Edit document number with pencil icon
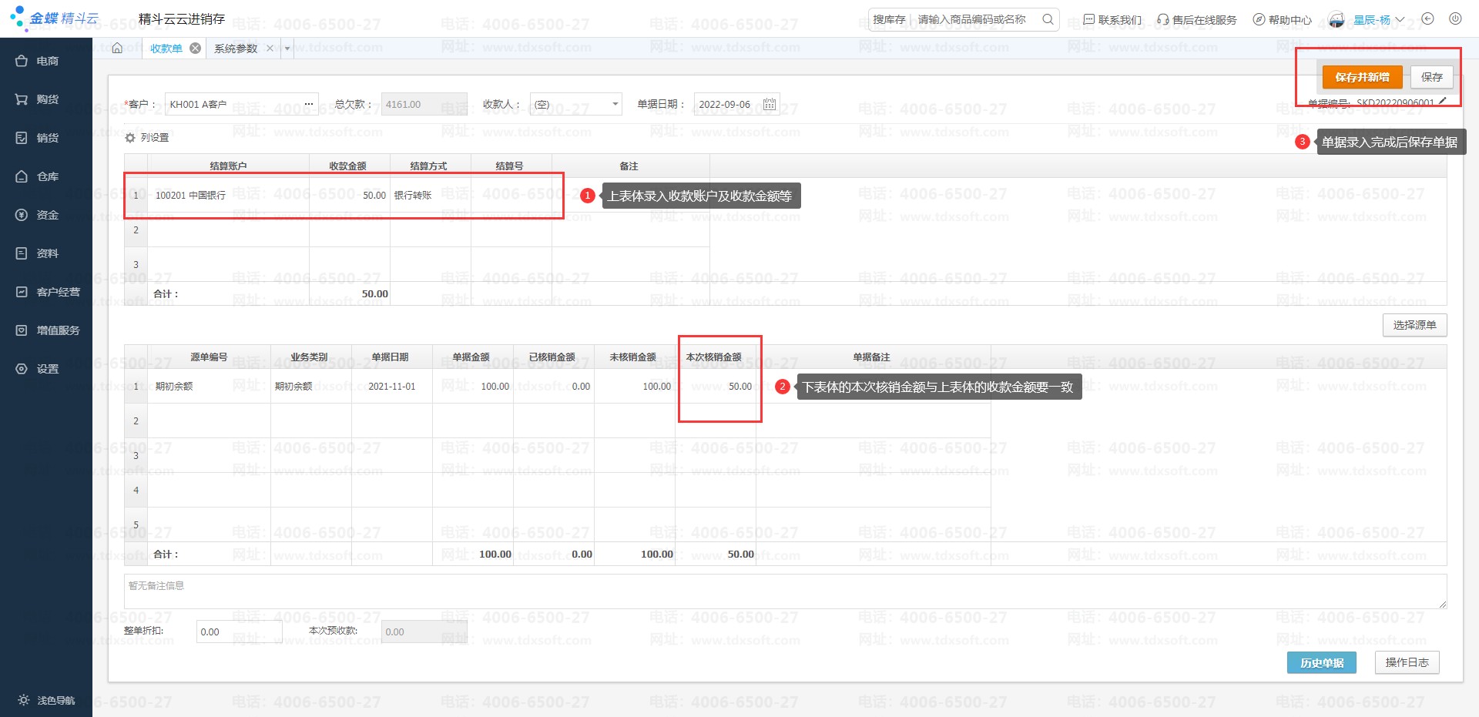This screenshot has width=1479, height=717. 1443,102
